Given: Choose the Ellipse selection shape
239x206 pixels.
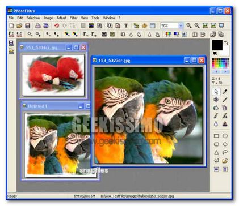Looking at the screenshot, I should point(225,136).
